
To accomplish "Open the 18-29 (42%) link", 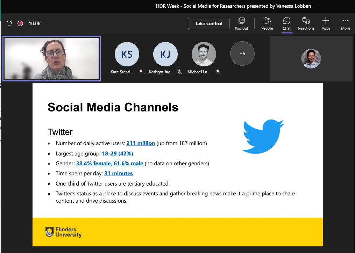I will [x=118, y=153].
